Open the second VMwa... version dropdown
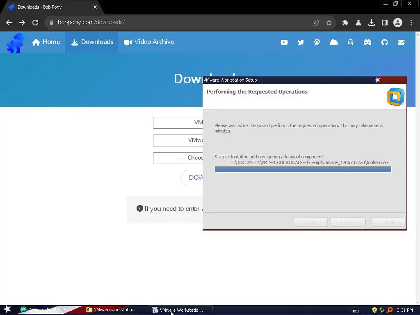The height and width of the screenshot is (315, 420). click(x=178, y=140)
